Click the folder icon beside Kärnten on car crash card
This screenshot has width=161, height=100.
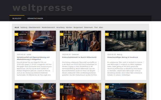point(16,34)
